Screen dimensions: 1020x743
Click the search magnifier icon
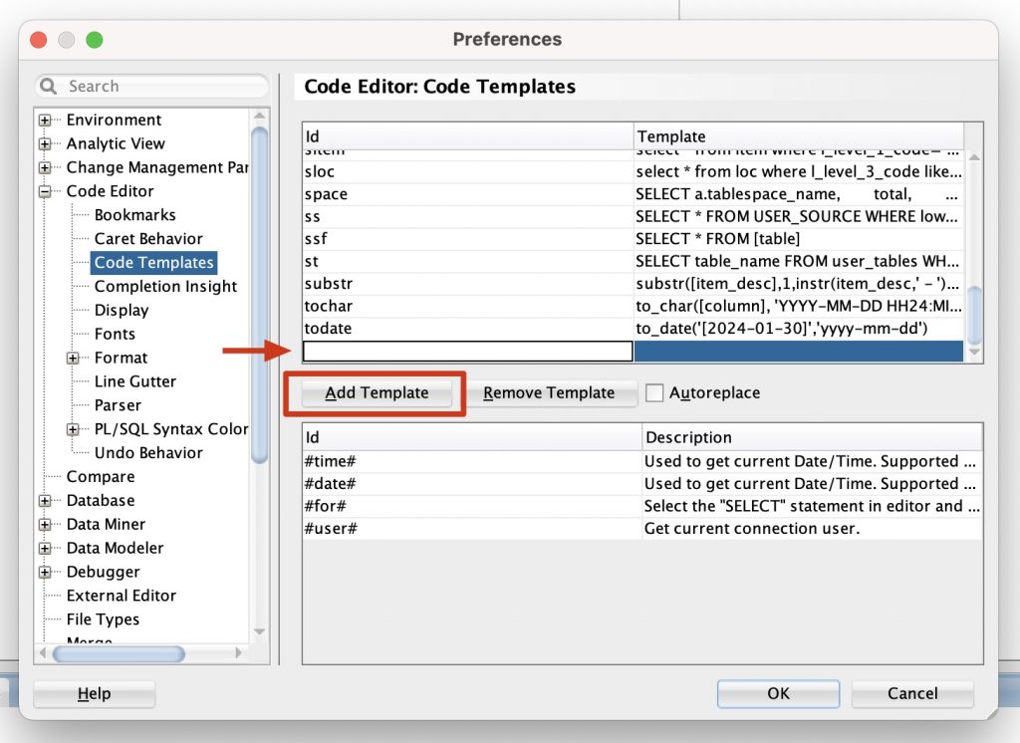pyautogui.click(x=50, y=87)
